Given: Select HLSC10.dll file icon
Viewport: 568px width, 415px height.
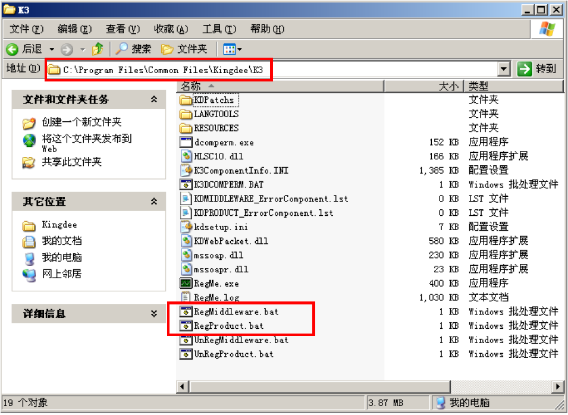Looking at the screenshot, I should pyautogui.click(x=186, y=156).
